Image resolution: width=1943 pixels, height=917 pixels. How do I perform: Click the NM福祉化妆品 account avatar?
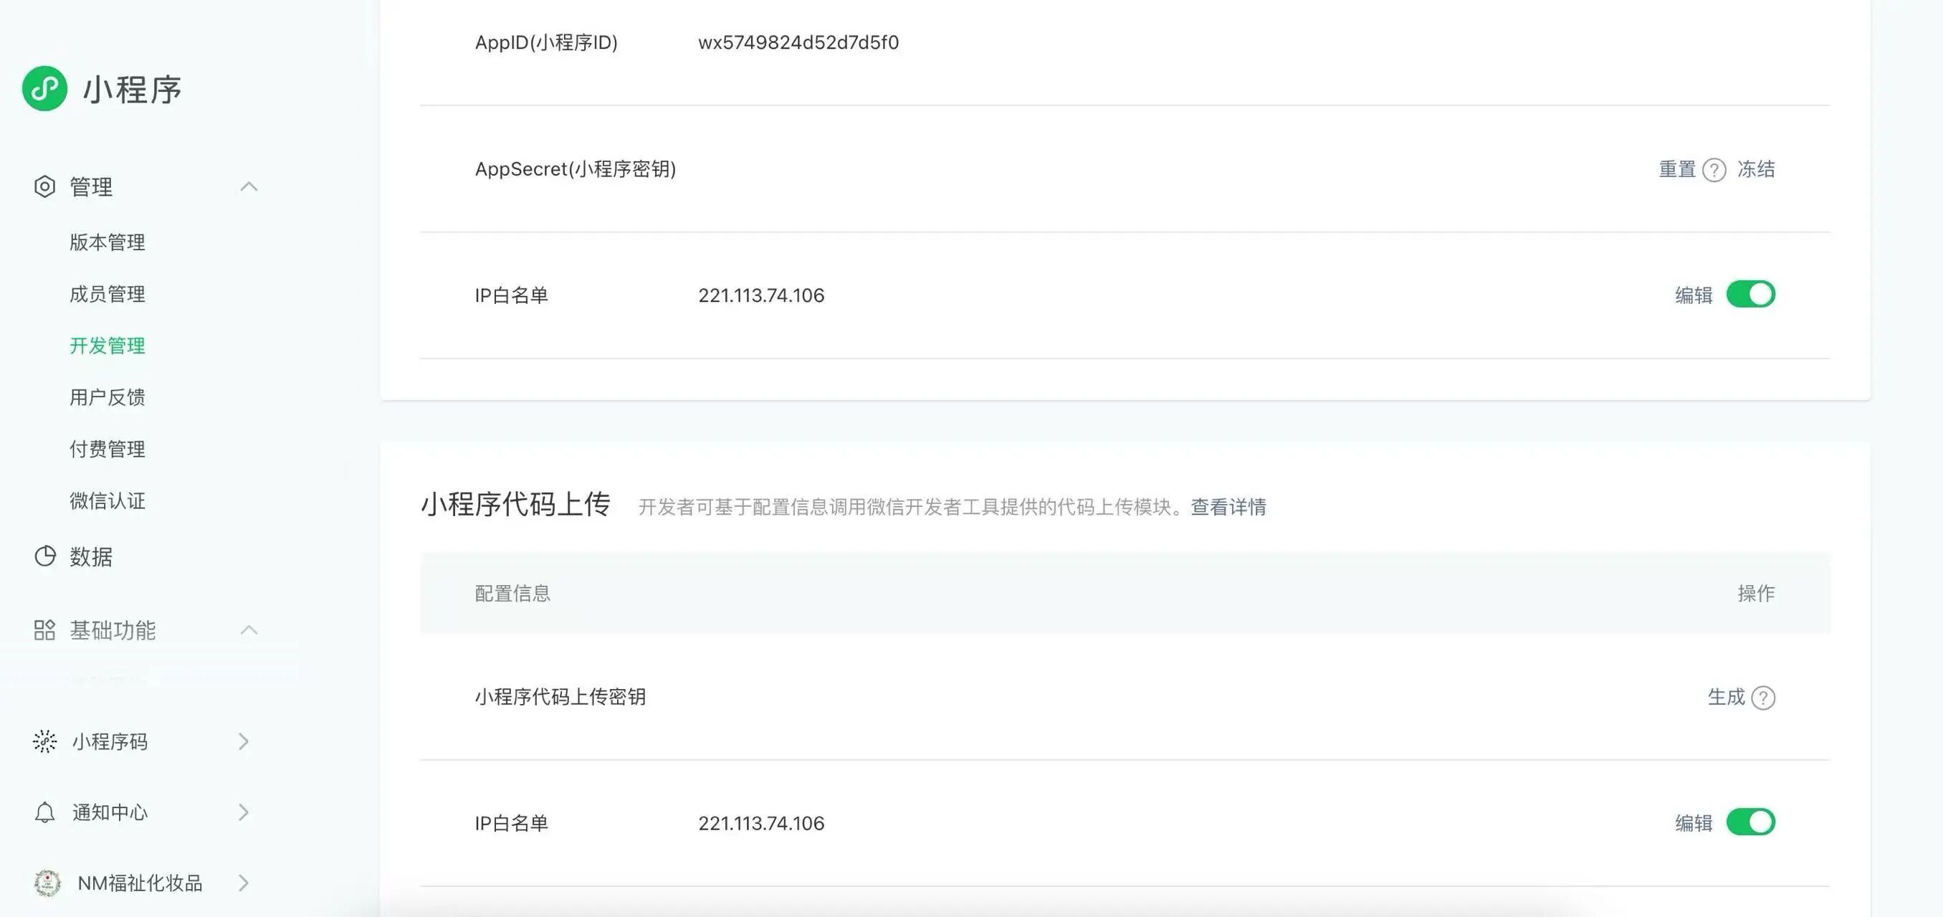coord(47,883)
